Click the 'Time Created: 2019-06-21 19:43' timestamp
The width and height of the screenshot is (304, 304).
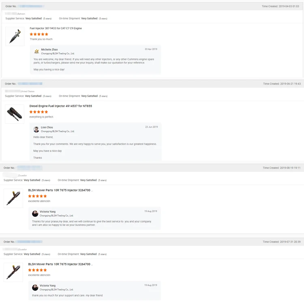coord(282,84)
